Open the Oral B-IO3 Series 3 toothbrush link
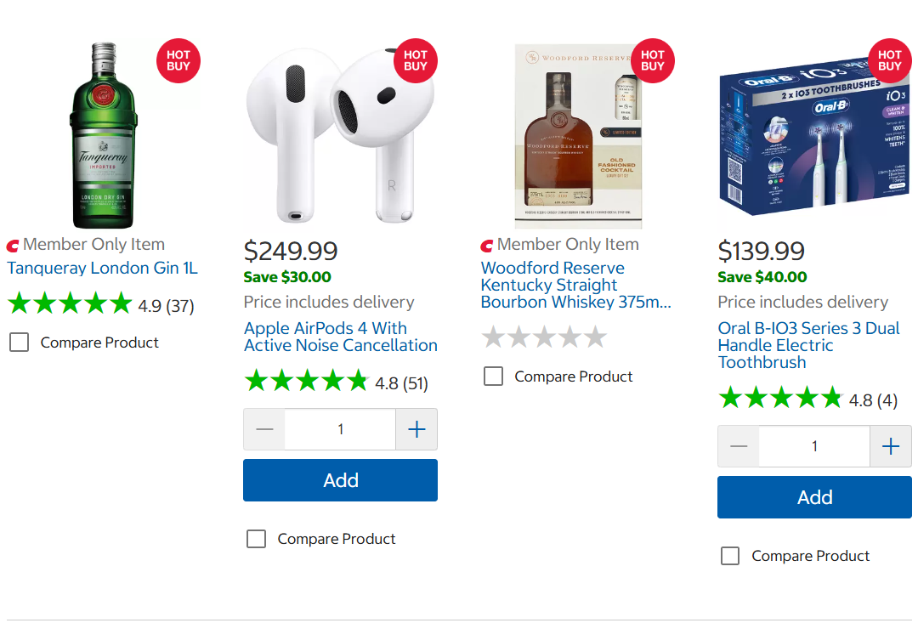 click(x=807, y=345)
